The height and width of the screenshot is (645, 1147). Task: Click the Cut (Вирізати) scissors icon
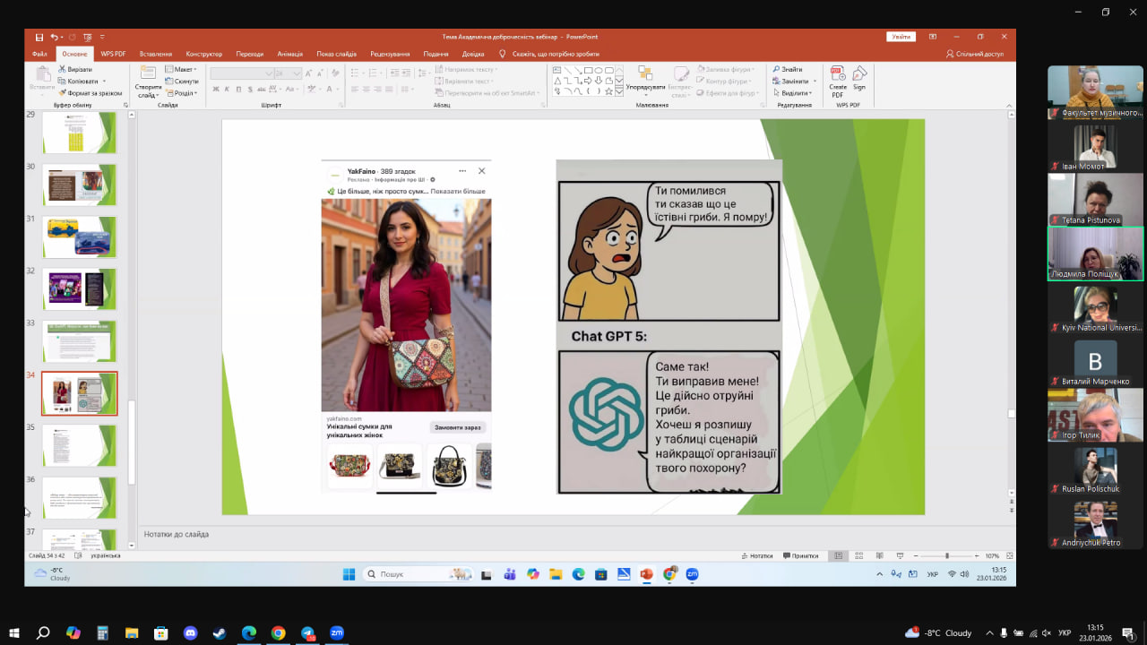(62, 69)
